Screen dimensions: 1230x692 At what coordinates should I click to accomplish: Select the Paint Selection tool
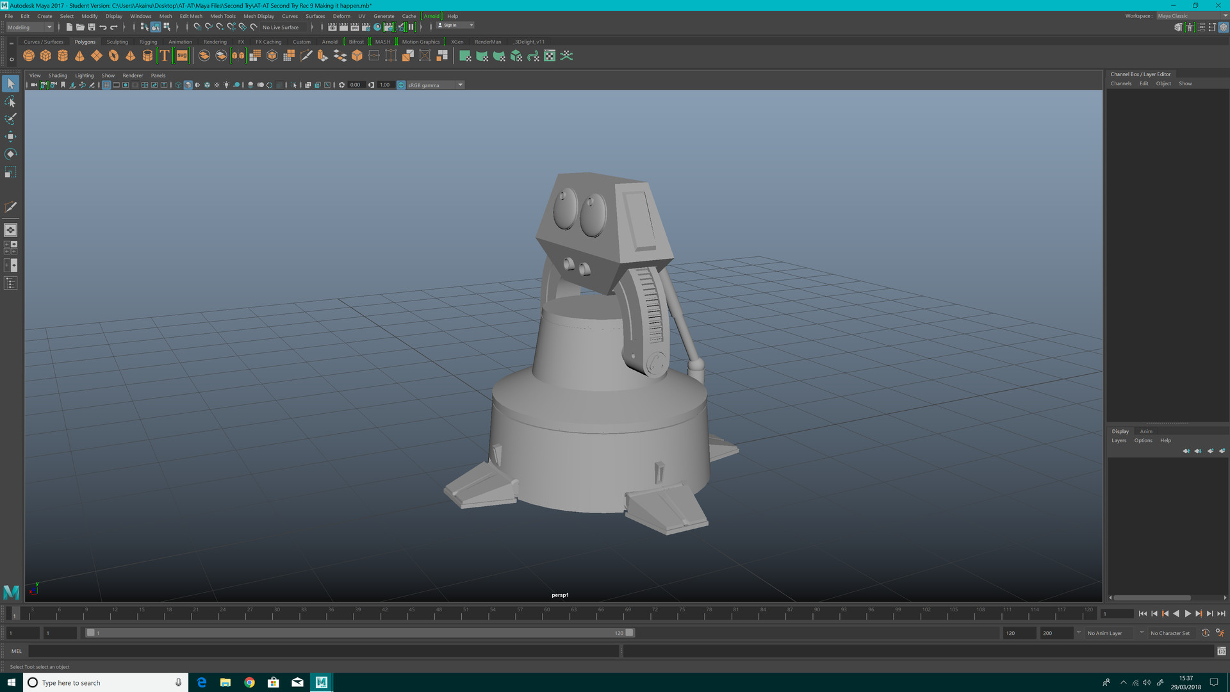(x=10, y=119)
